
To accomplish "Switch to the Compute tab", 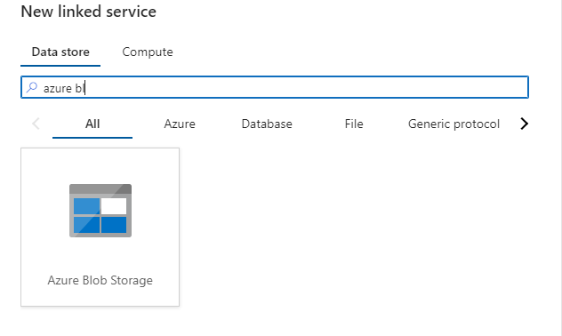I will click(x=148, y=52).
